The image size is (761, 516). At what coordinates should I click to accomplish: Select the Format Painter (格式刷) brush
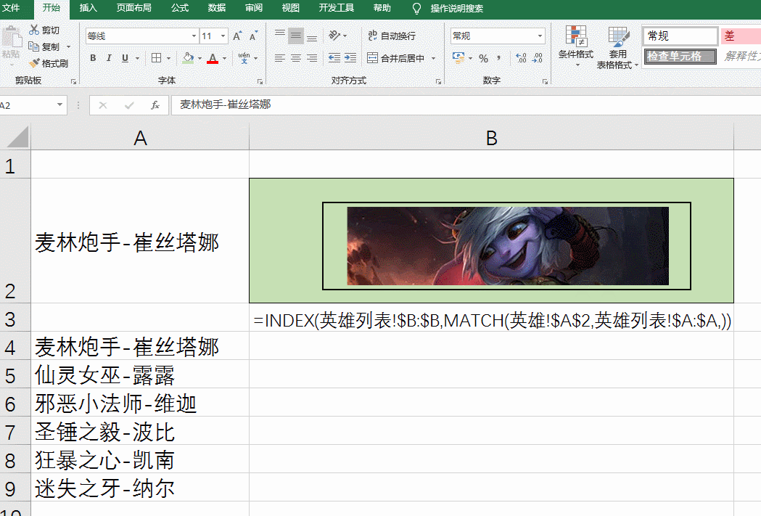[34, 63]
